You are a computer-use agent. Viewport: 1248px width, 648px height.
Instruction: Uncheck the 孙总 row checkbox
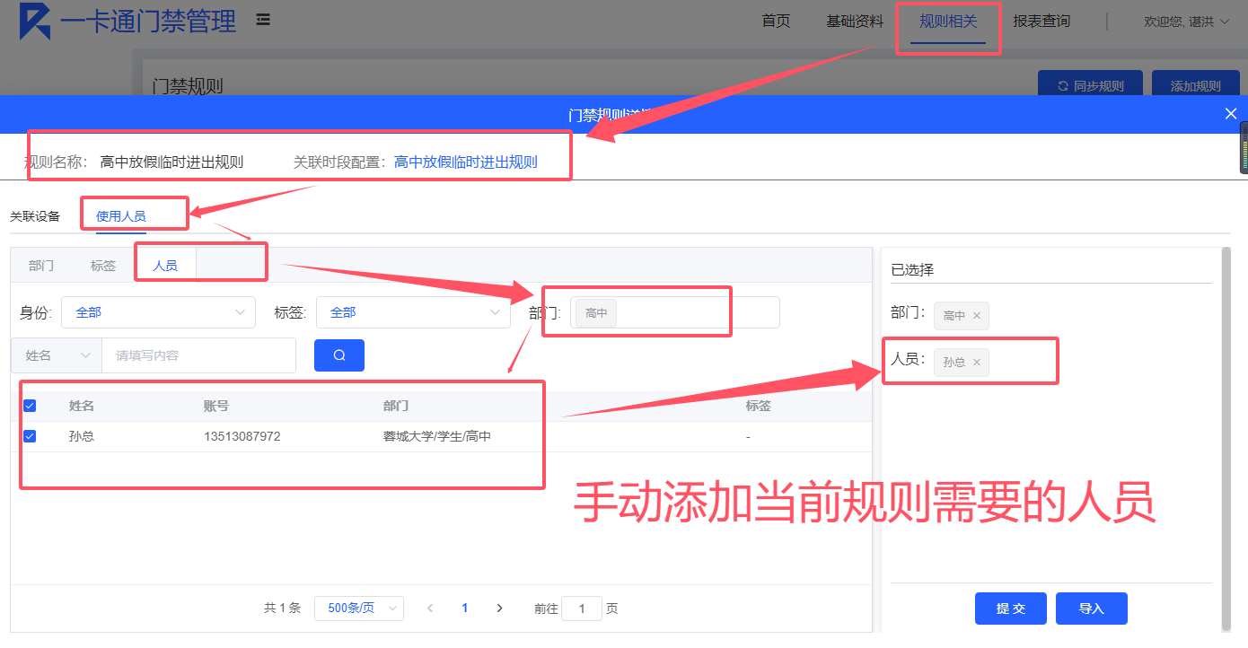(x=30, y=436)
